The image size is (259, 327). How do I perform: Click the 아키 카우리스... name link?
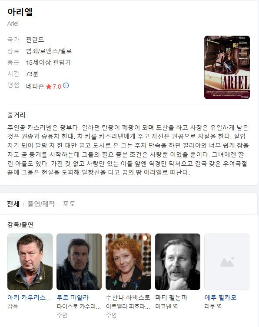point(30,297)
